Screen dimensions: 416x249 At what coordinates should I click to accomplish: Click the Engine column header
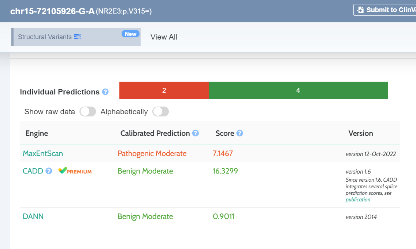click(37, 133)
